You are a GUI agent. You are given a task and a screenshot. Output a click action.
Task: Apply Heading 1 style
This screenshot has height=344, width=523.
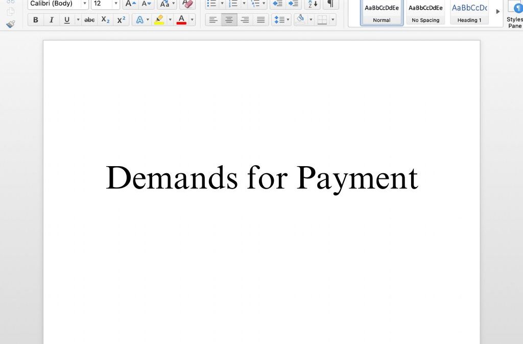point(469,12)
